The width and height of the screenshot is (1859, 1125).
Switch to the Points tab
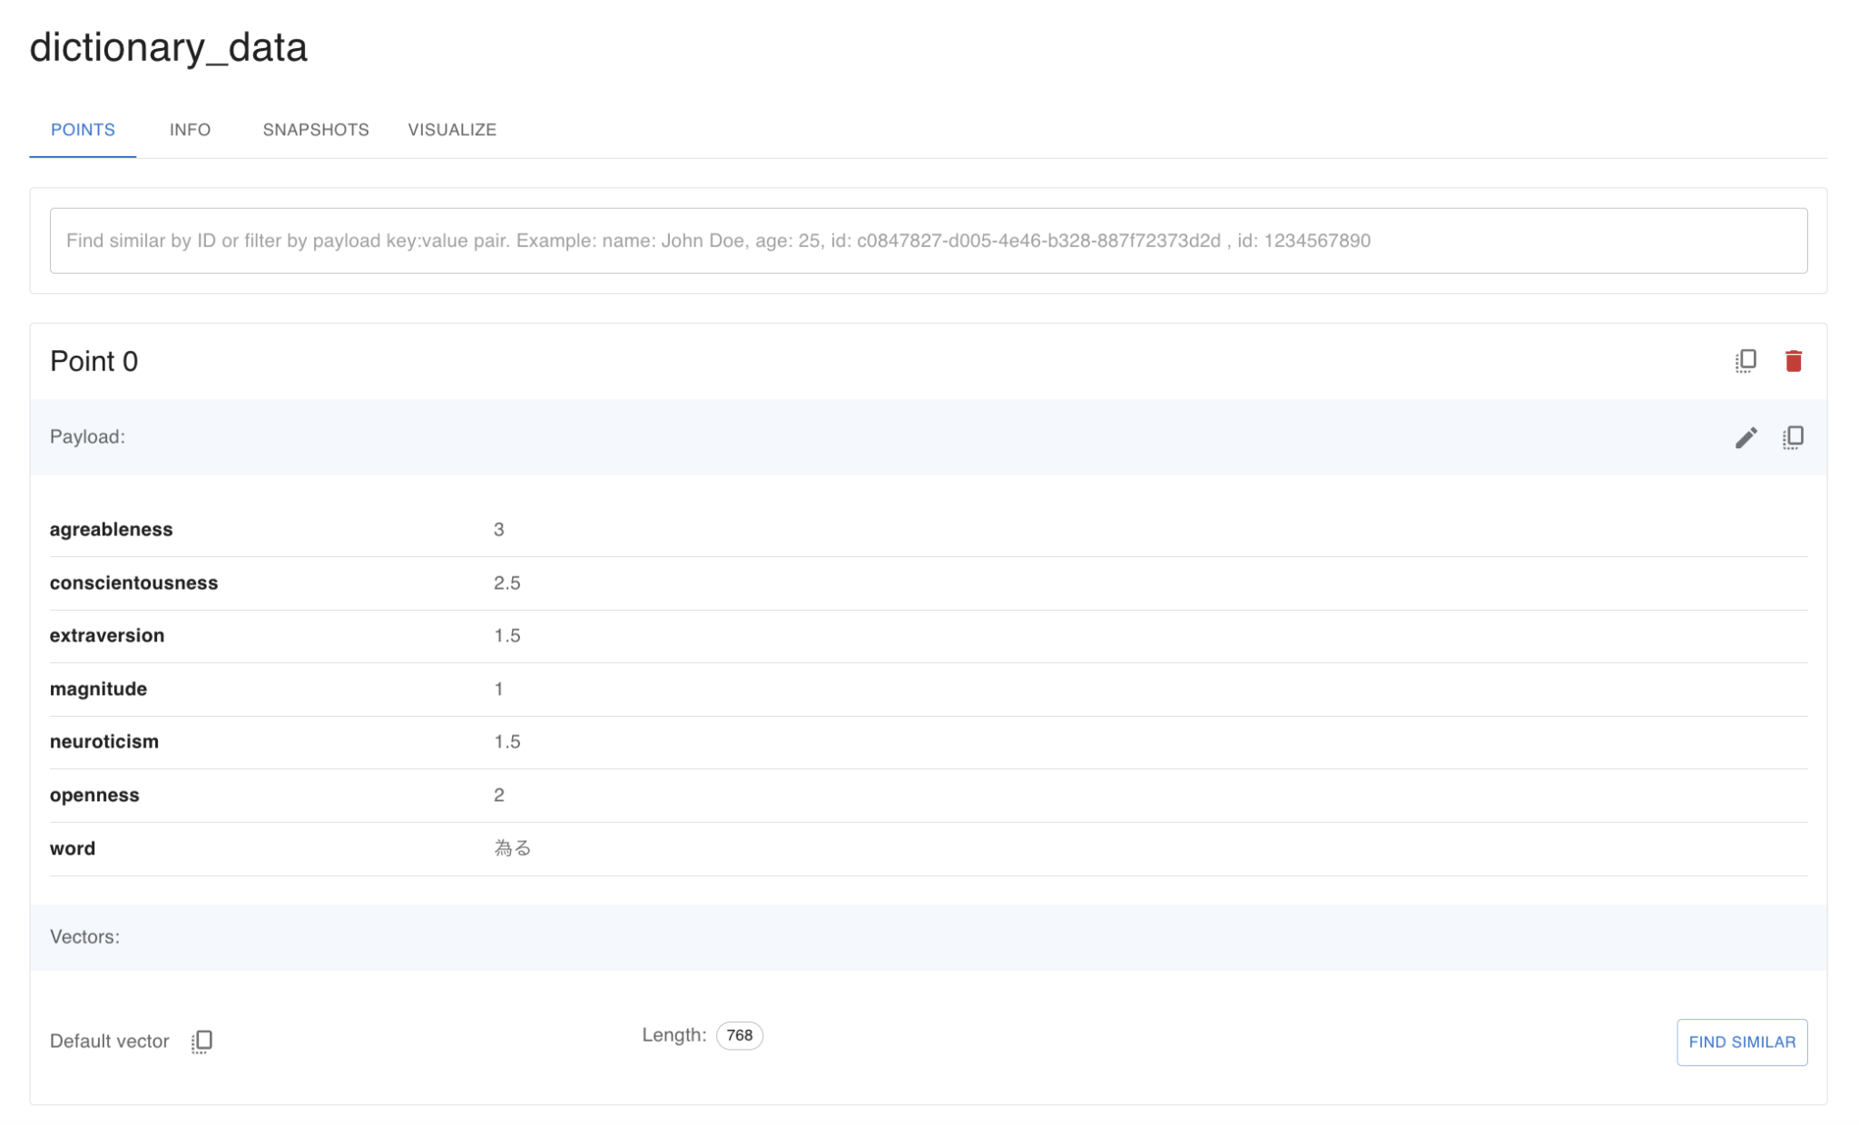83,130
